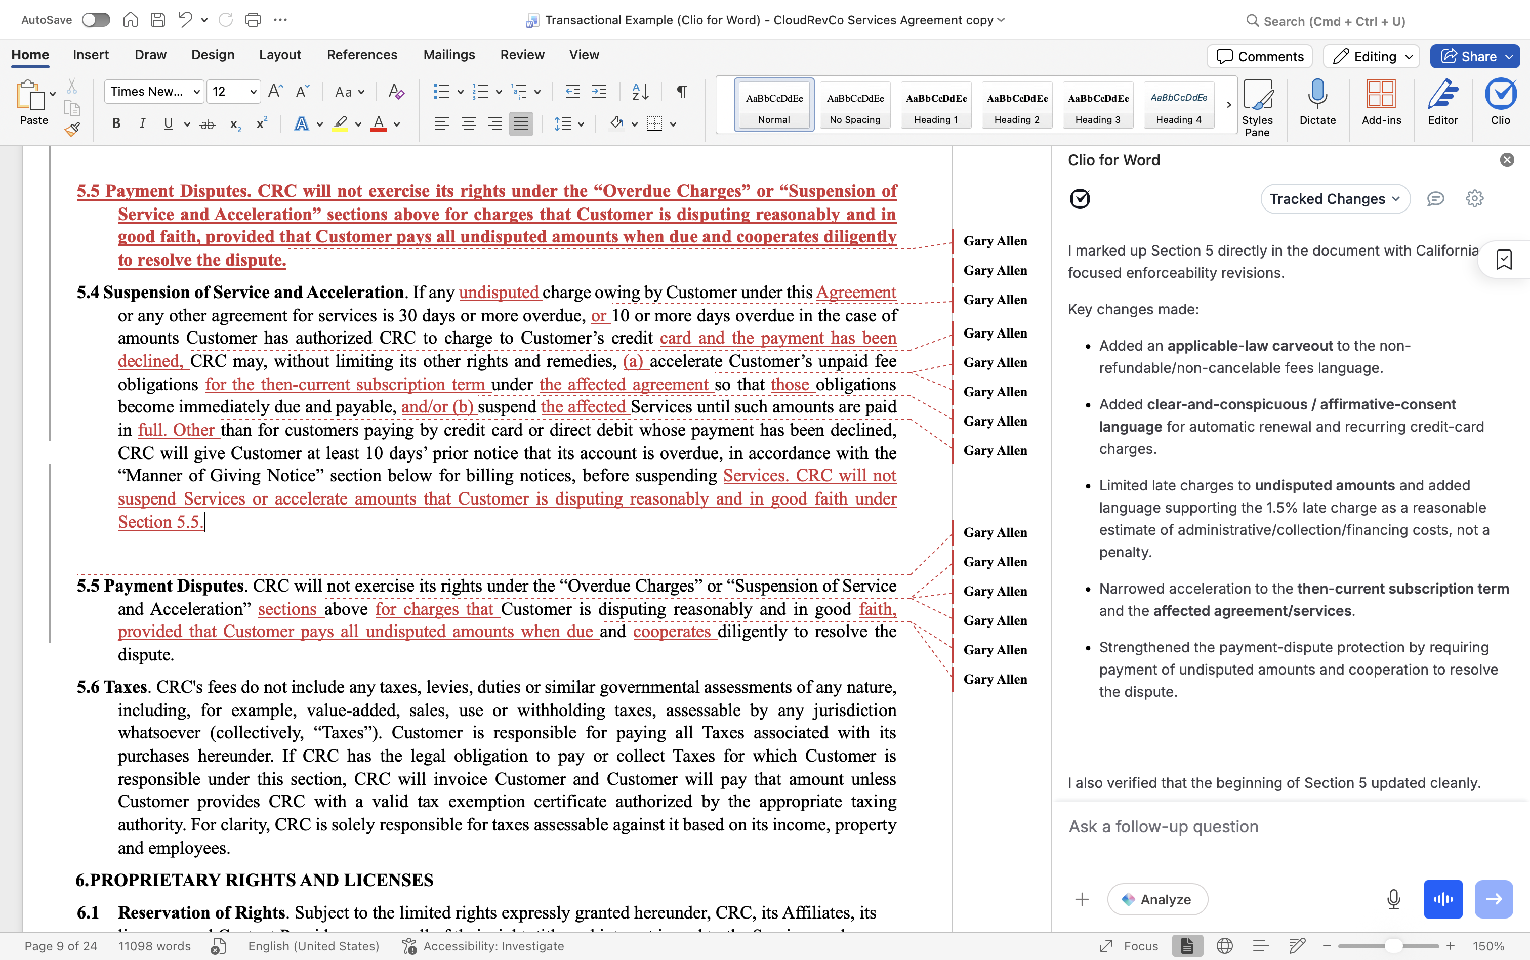The width and height of the screenshot is (1530, 960).
Task: Open the Insert ribbon tab
Action: [x=91, y=55]
